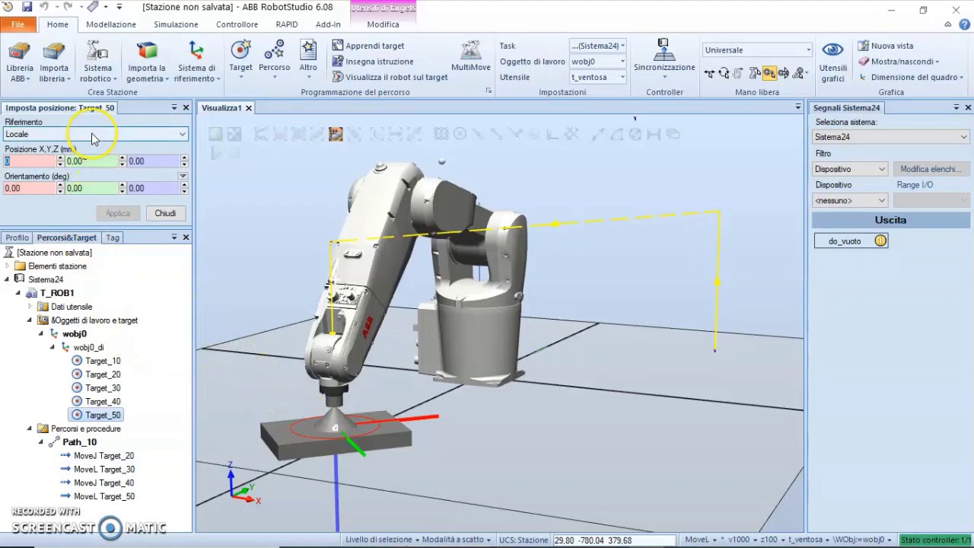
Task: Close the Visualizza1 view tab
Action: [248, 108]
